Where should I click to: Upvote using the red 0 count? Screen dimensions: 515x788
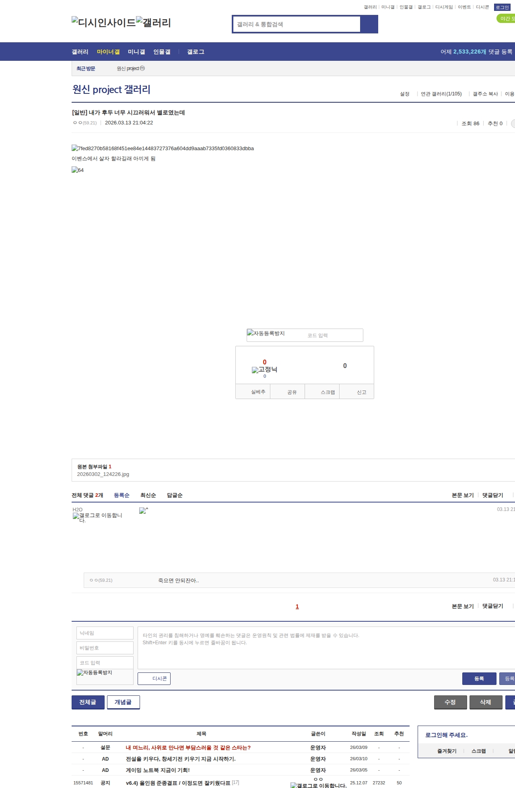264,362
